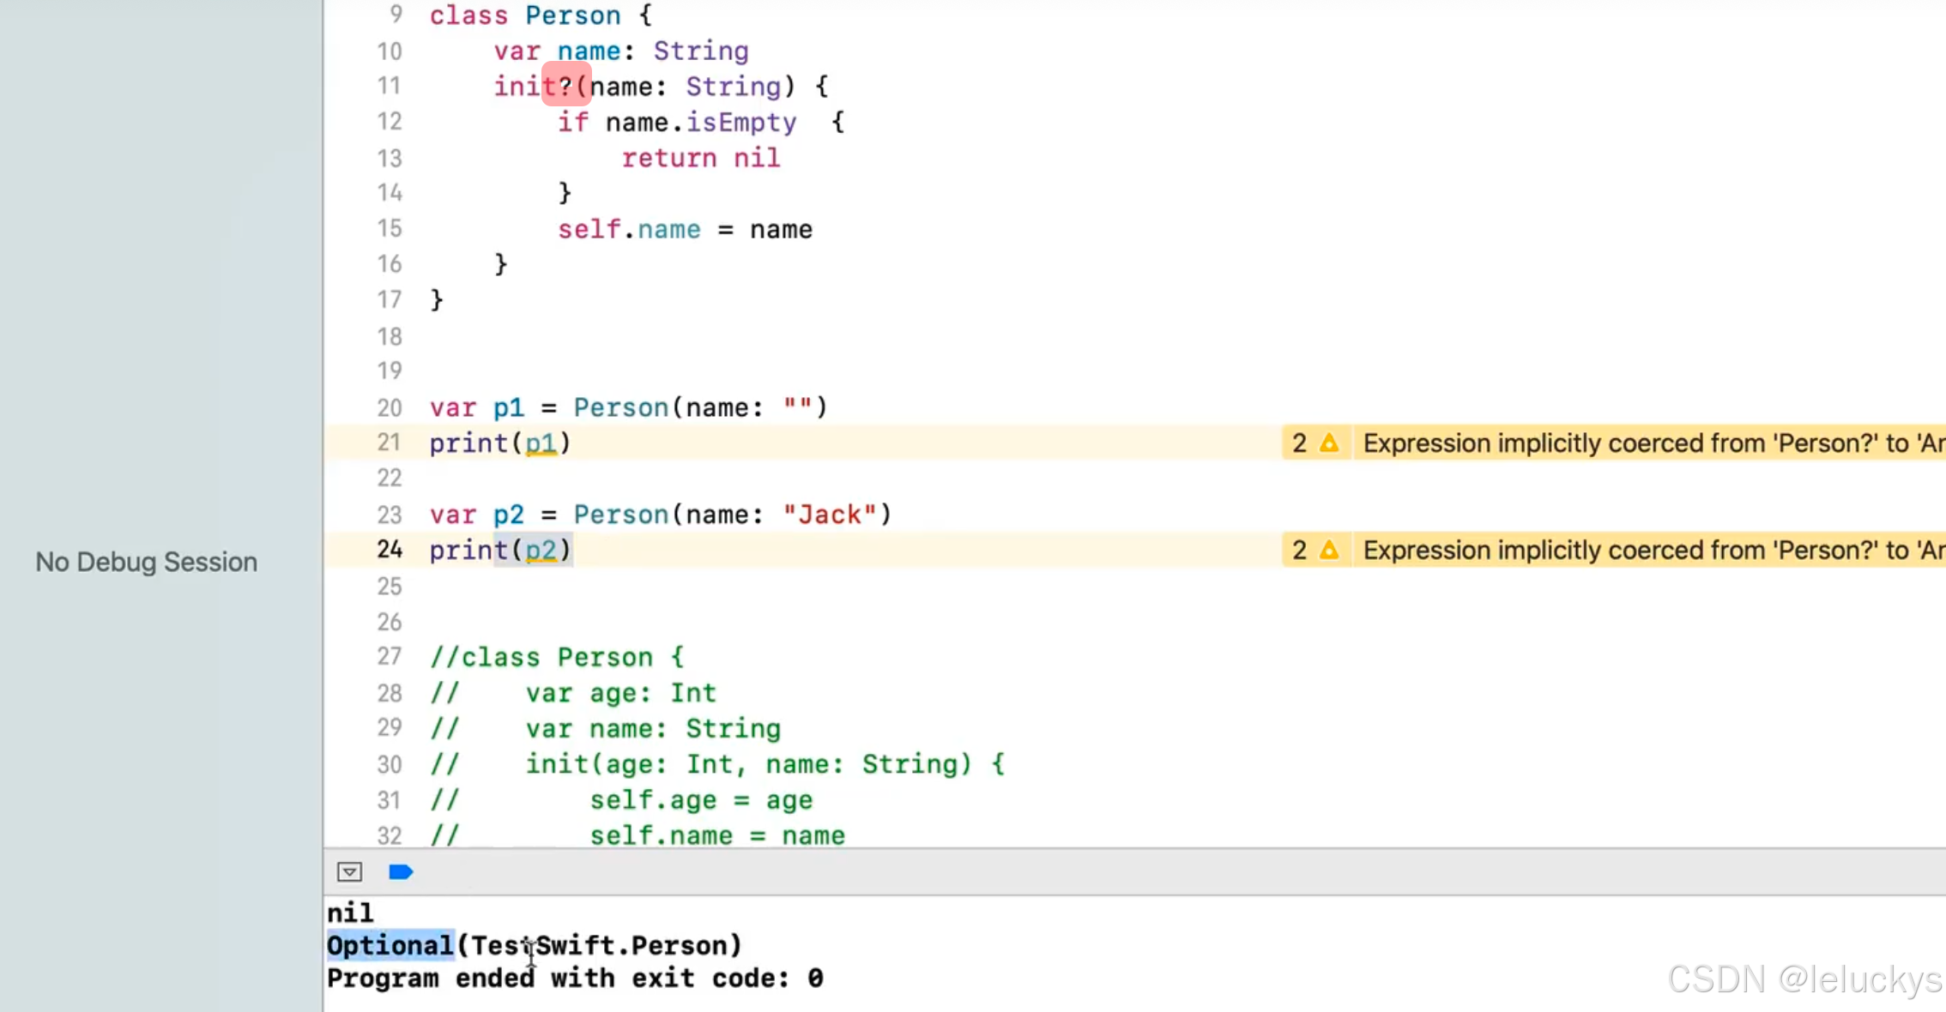Click the underlined p1 argument in print
Screen dimensions: 1946x1012
click(x=541, y=443)
